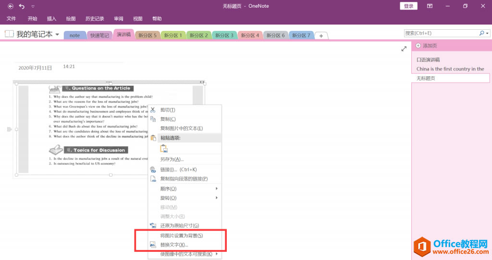Open the 视图 ribbon tab
The height and width of the screenshot is (260, 492).
(138, 19)
